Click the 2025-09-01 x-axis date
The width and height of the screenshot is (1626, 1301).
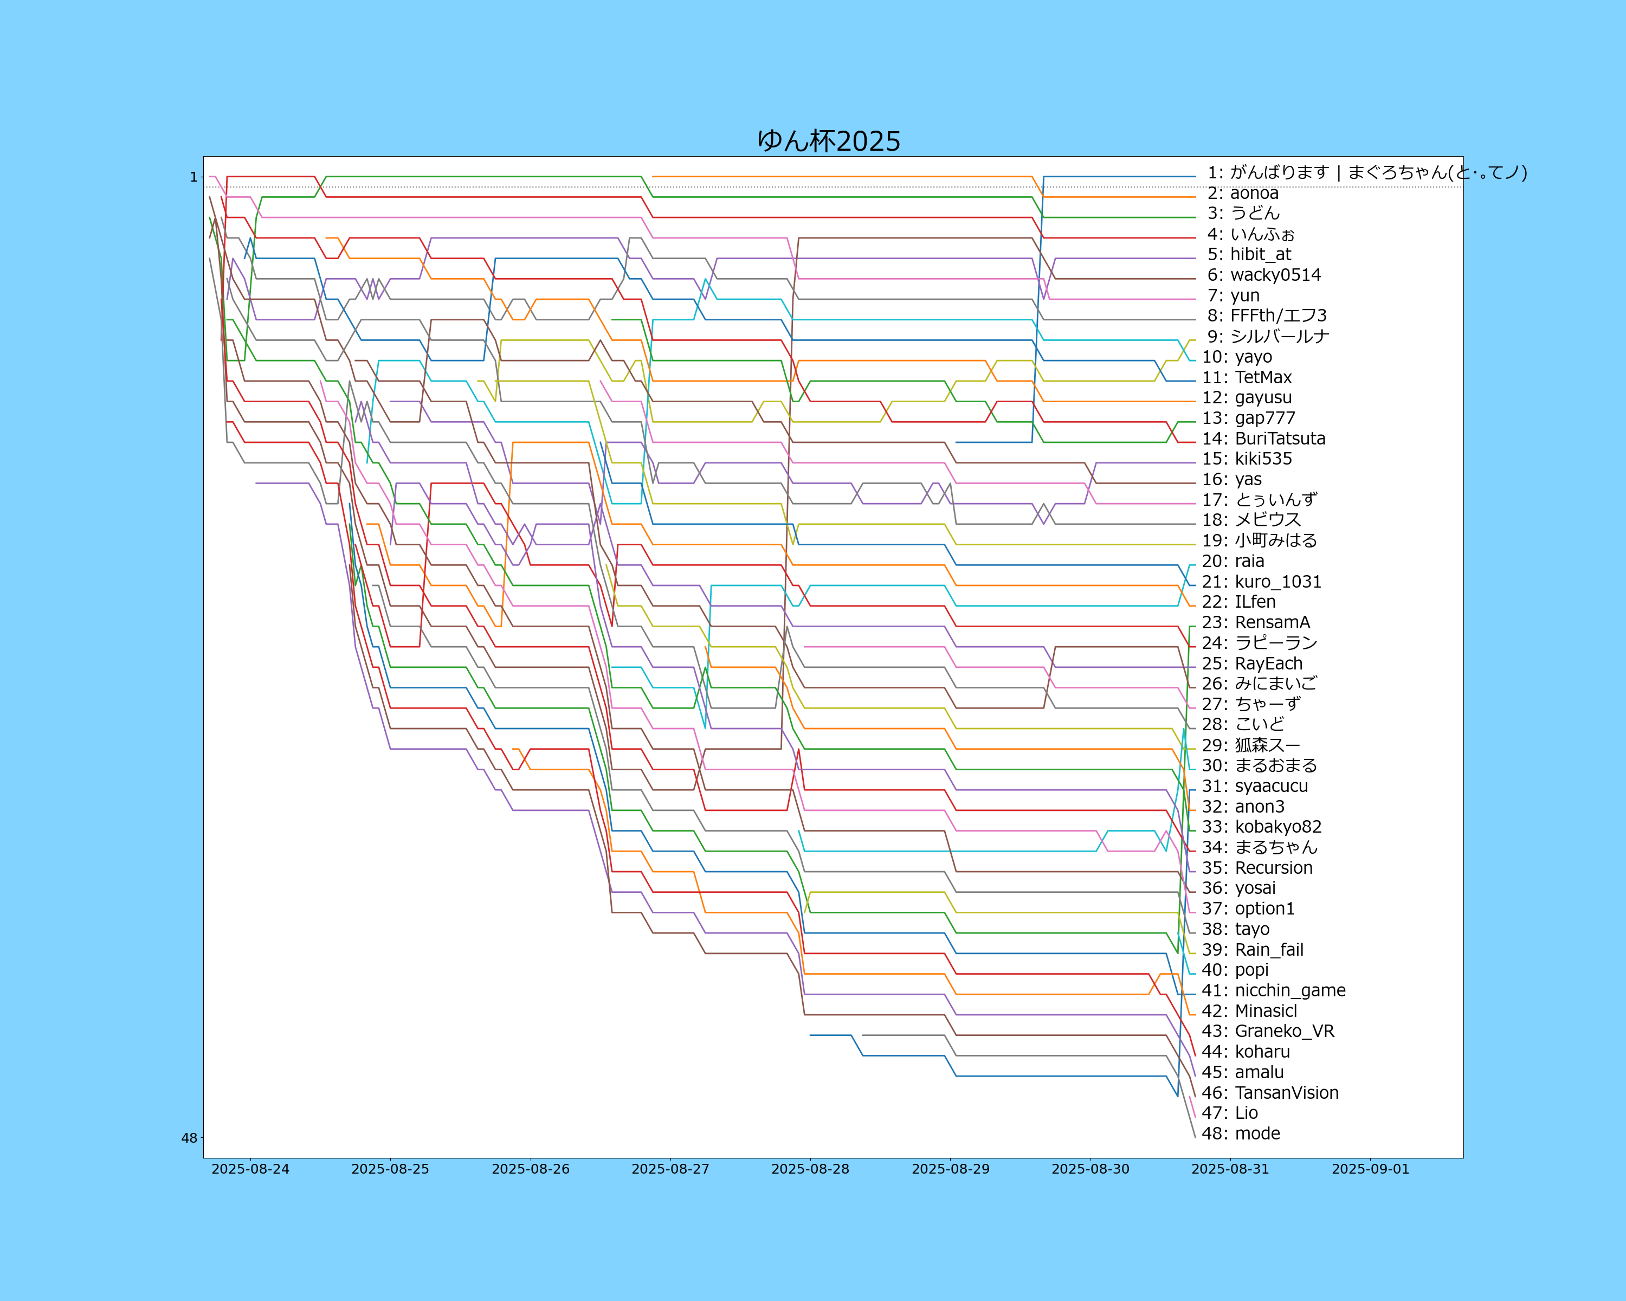coord(1370,1169)
